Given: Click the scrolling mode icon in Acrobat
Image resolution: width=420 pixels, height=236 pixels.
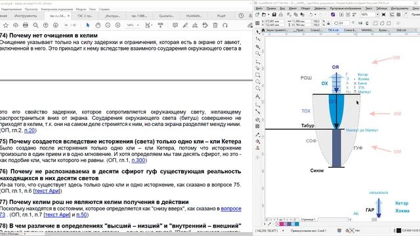Looking at the screenshot, I should click(x=160, y=25).
